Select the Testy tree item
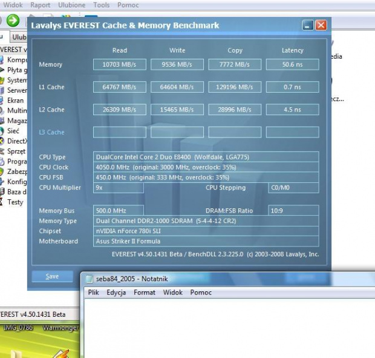The image size is (375, 358). click(x=12, y=202)
